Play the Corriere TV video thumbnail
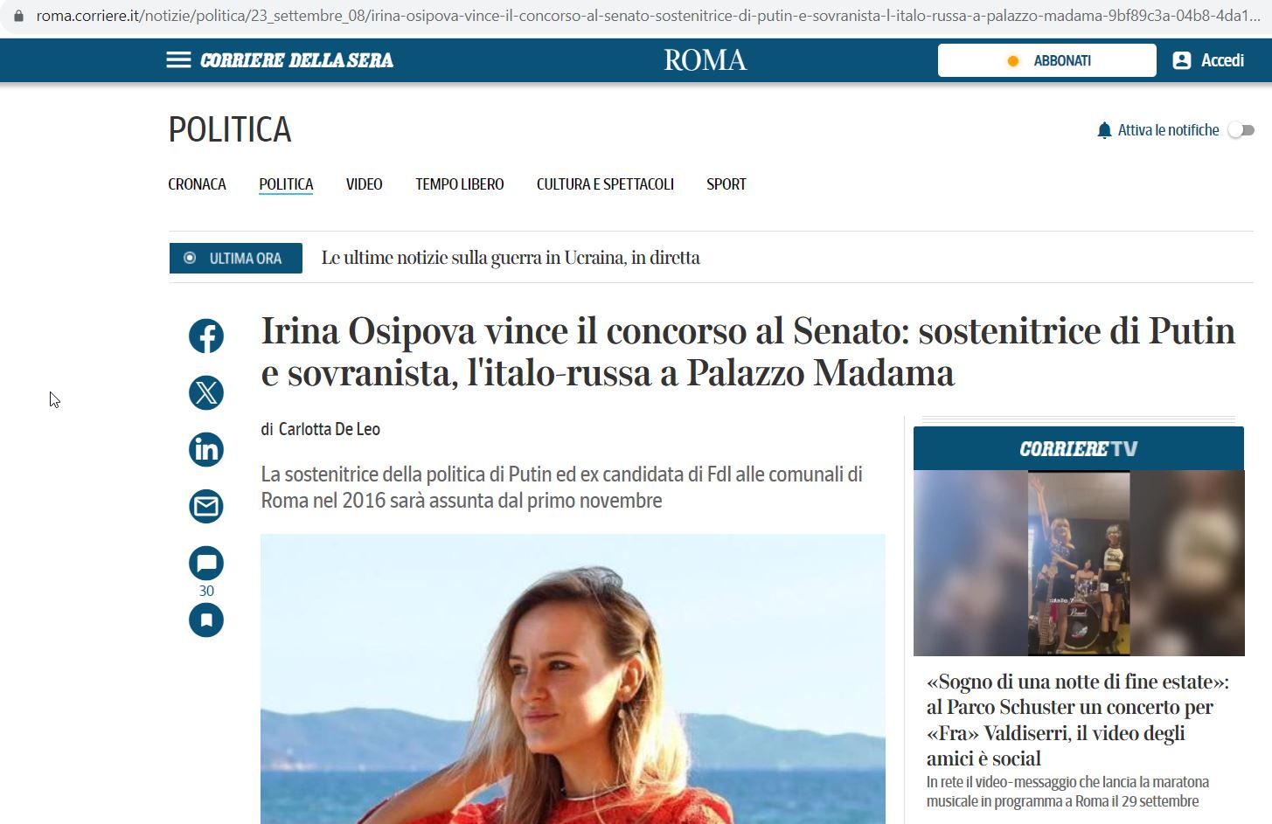Image resolution: width=1272 pixels, height=824 pixels. tap(1079, 563)
